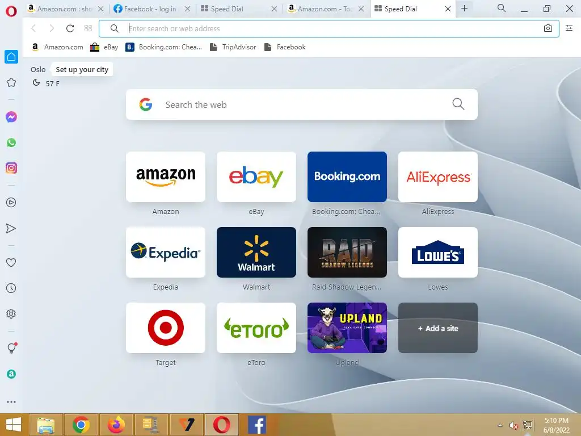The image size is (581, 436).
Task: Open the Booking.com speed dial tile
Action: pyautogui.click(x=347, y=177)
